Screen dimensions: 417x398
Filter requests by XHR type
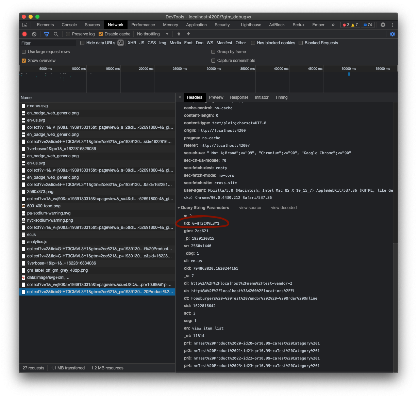tap(132, 43)
